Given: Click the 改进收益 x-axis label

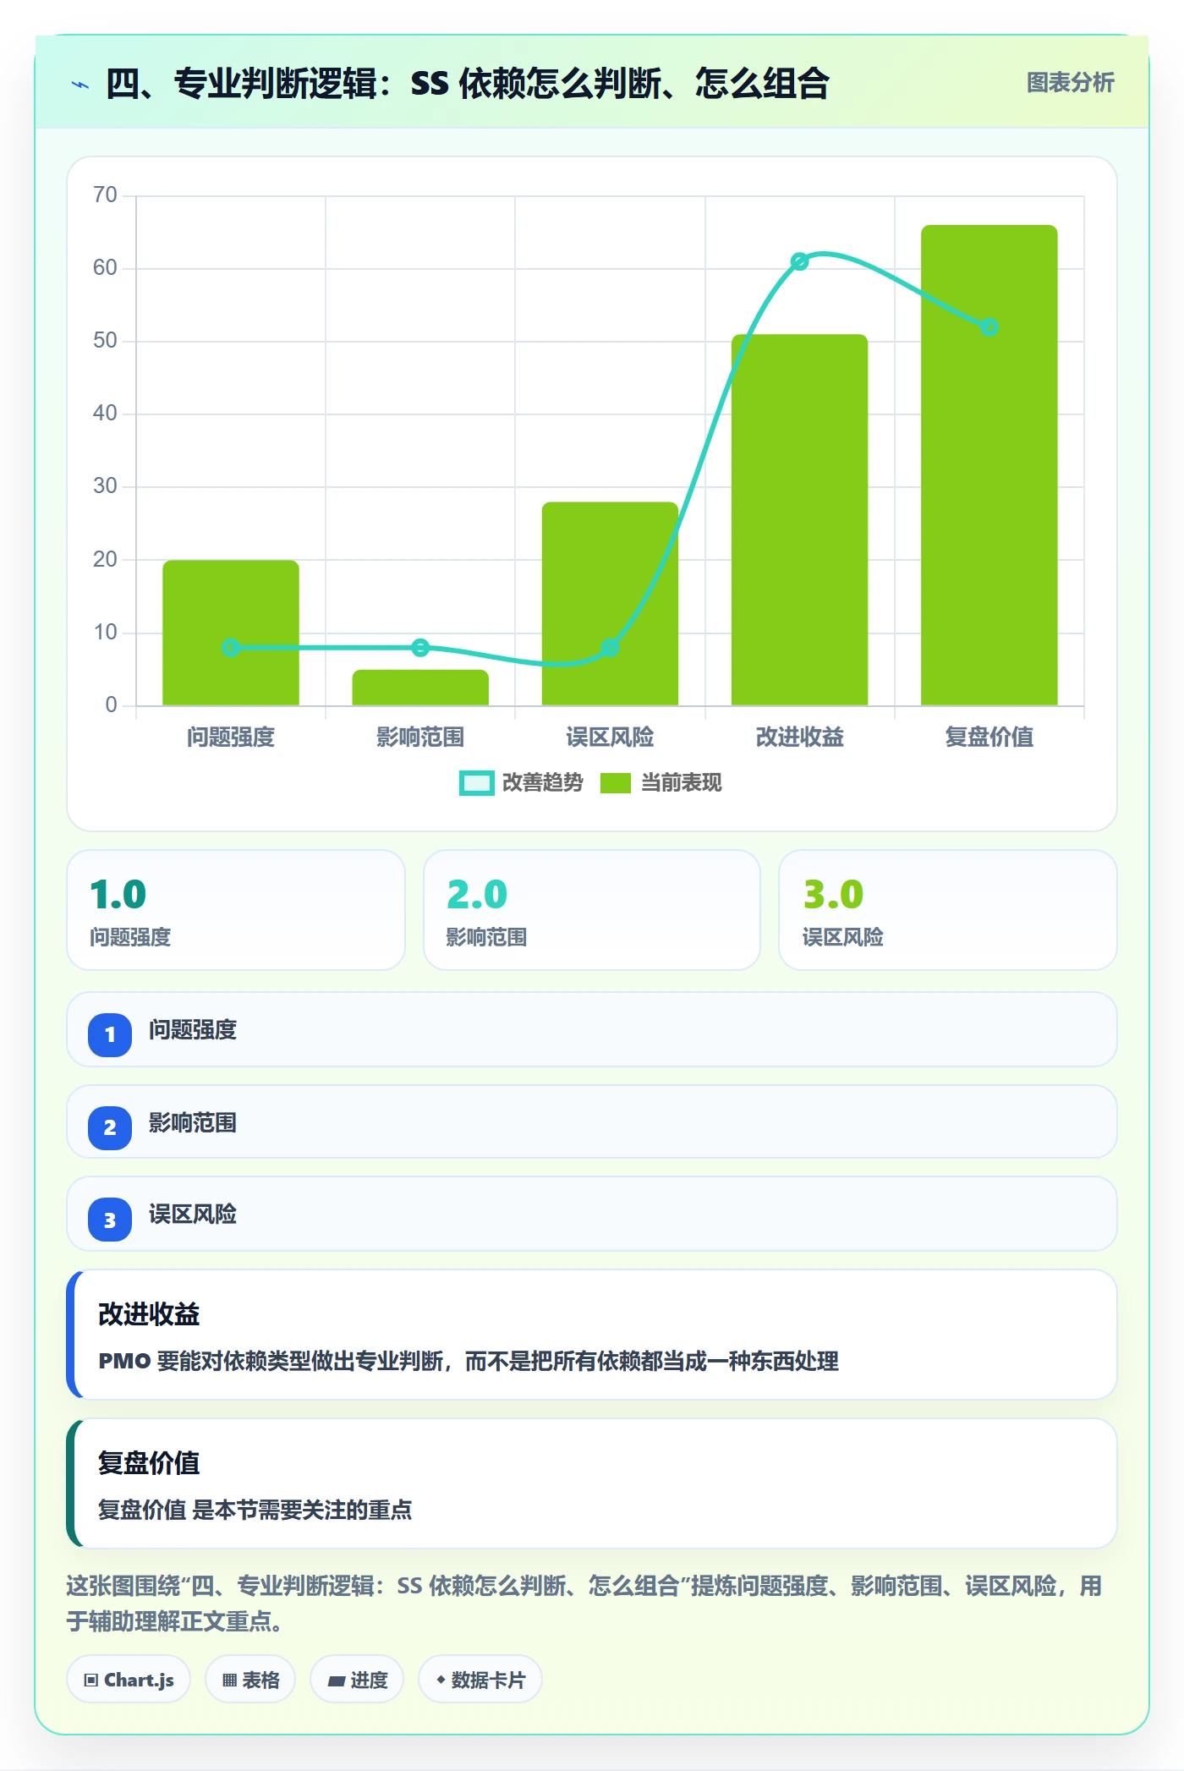Looking at the screenshot, I should point(799,737).
